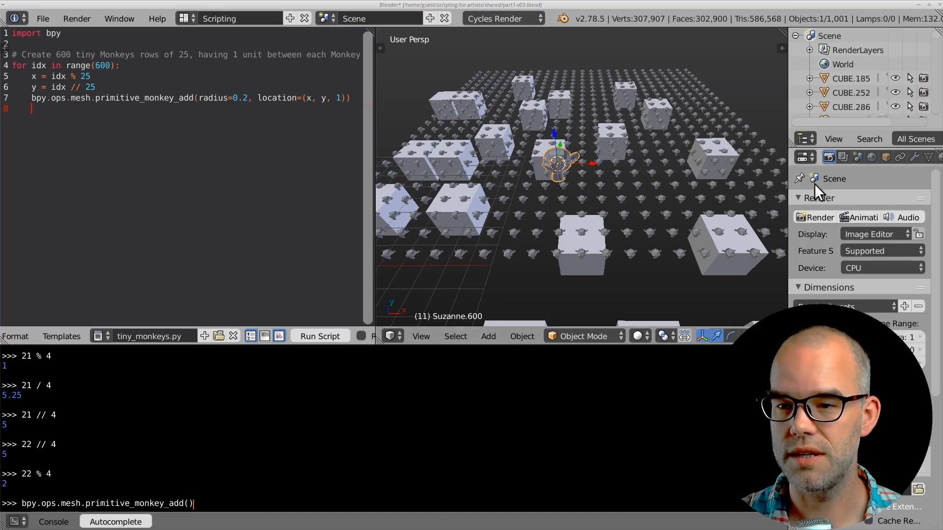943x530 pixels.
Task: Hide CUBE.185 using its eye icon
Action: point(895,78)
